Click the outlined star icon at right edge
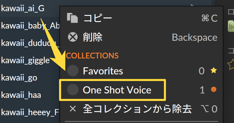Viewport: 234px width, 123px height. pos(231,65)
